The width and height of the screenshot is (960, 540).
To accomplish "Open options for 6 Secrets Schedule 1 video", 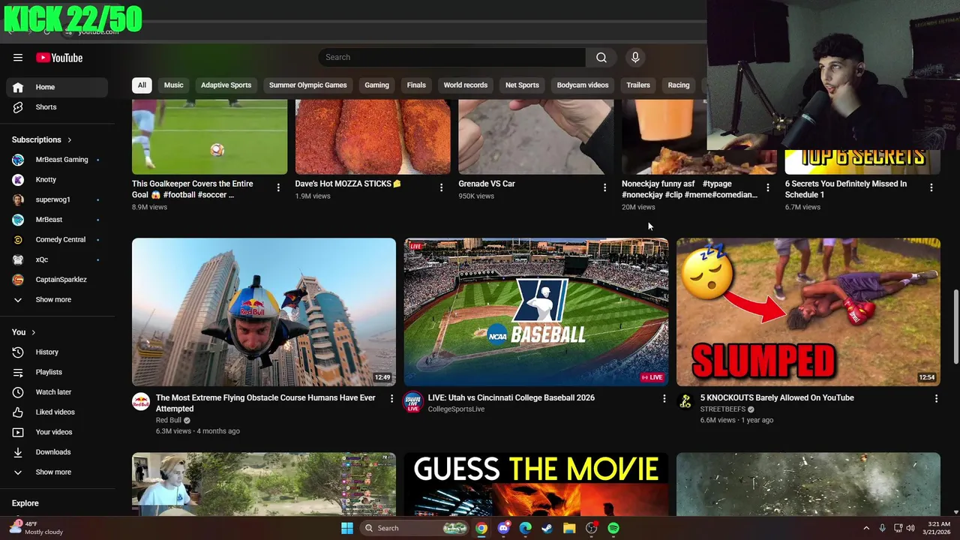I will [x=931, y=187].
